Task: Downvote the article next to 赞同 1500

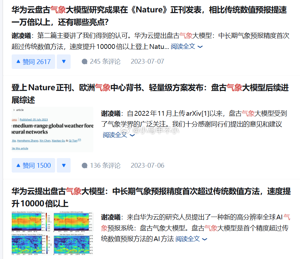Action: [x=64, y=165]
